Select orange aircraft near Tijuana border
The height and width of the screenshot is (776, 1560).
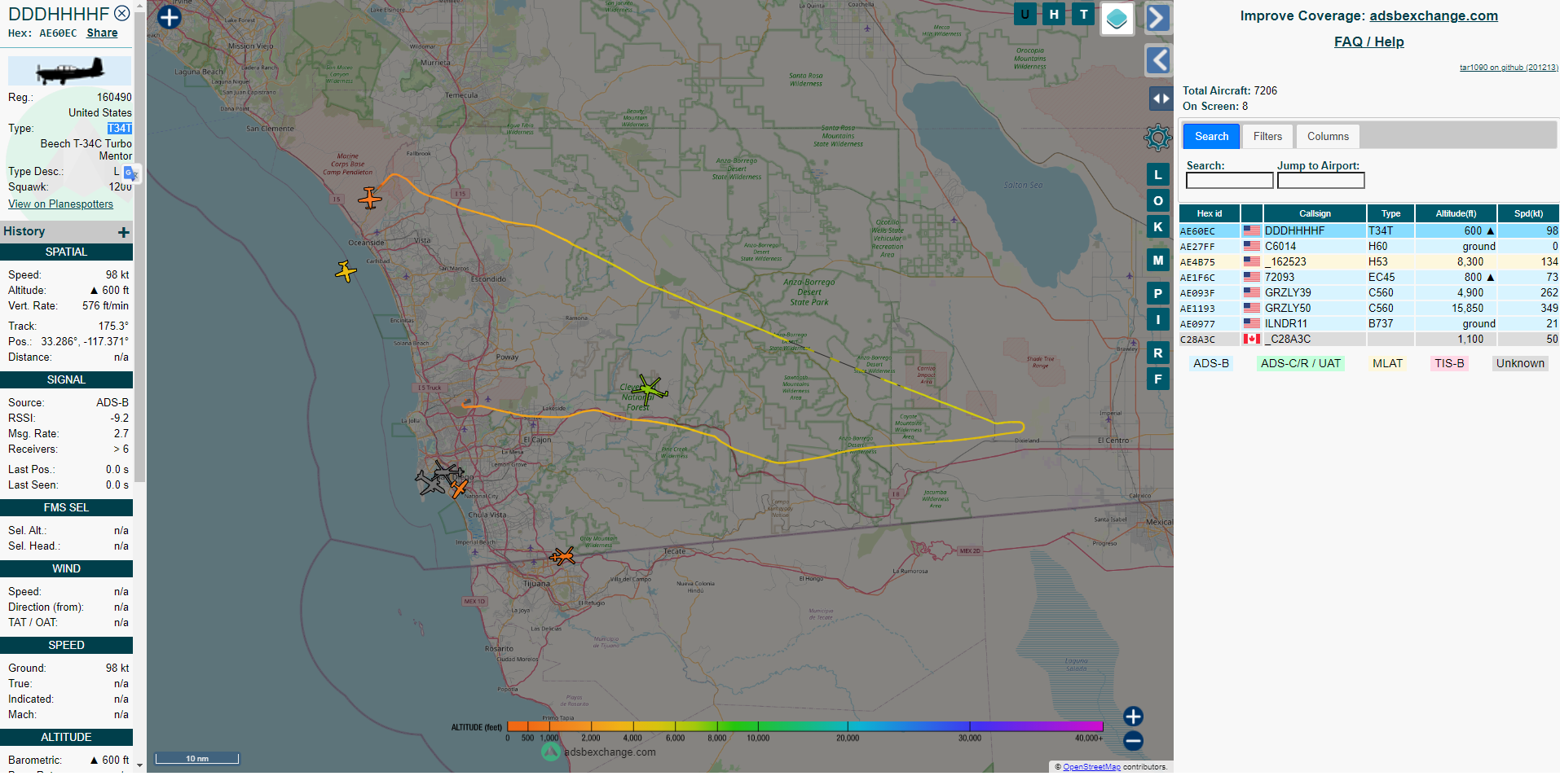(x=562, y=557)
